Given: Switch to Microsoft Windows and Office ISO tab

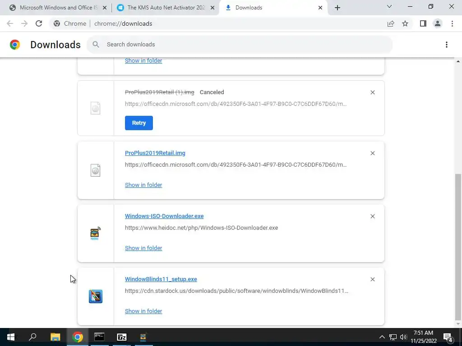Looking at the screenshot, I should pyautogui.click(x=58, y=8).
